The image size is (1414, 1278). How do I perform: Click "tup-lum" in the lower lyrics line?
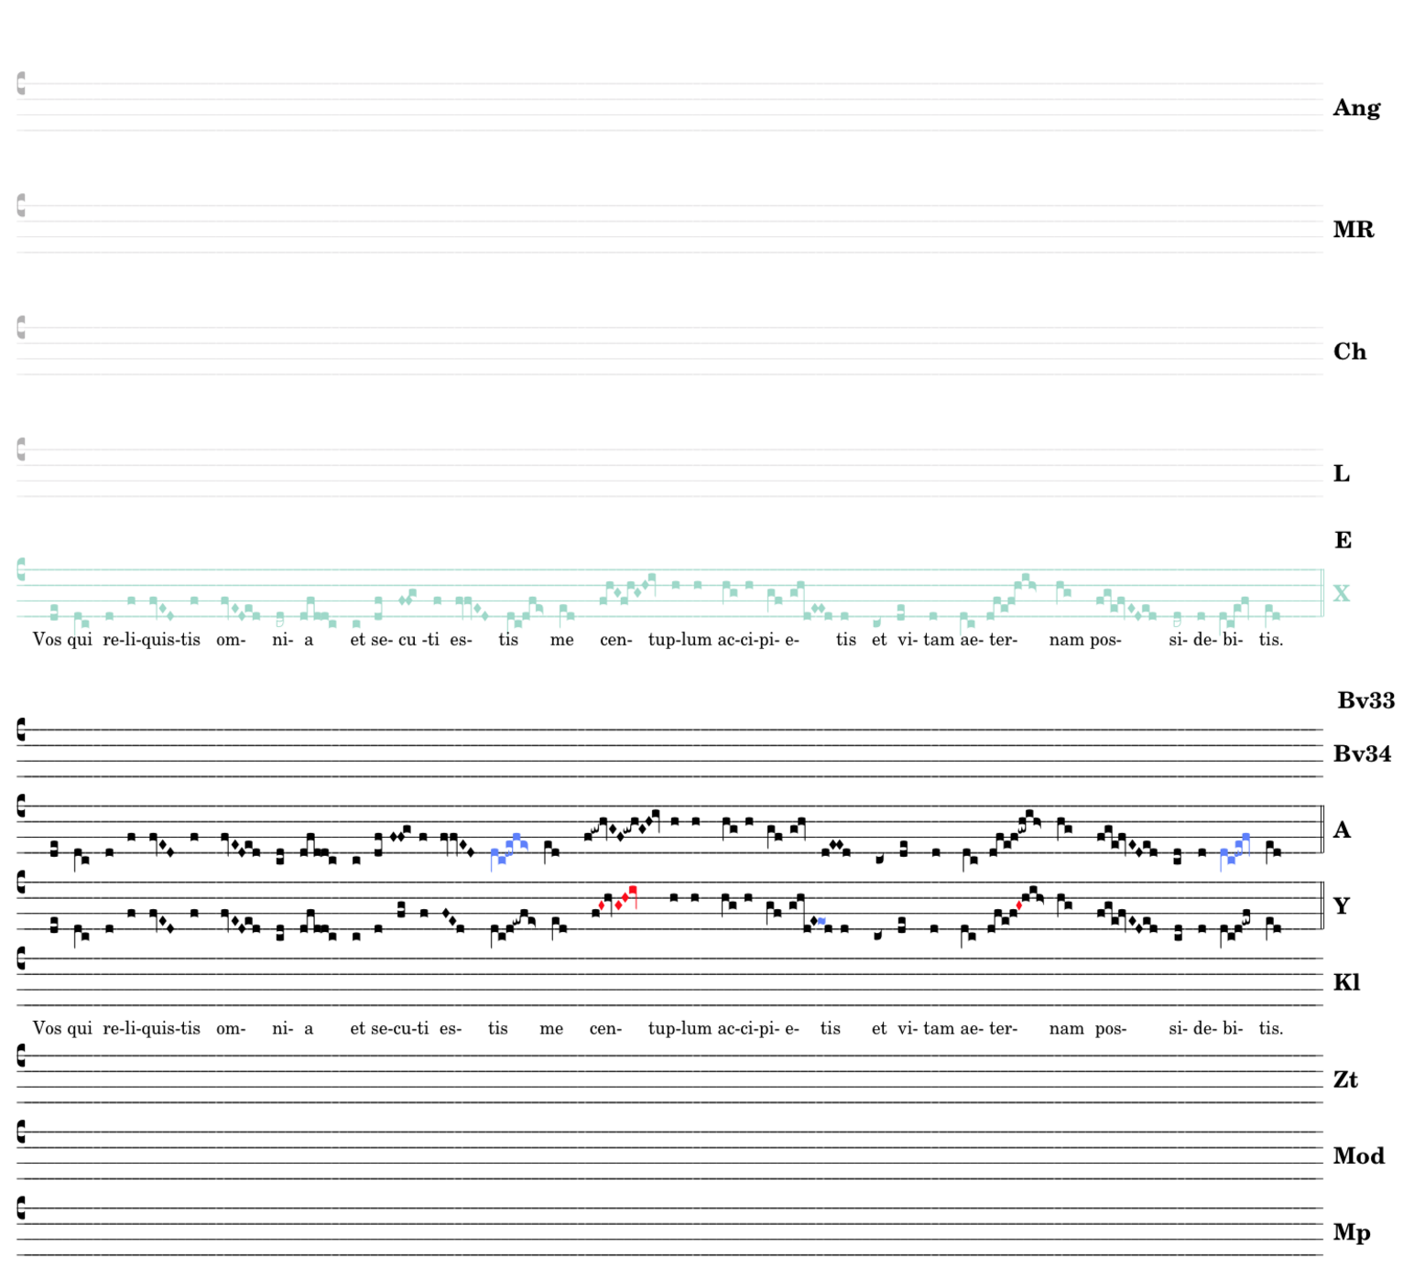(680, 1028)
